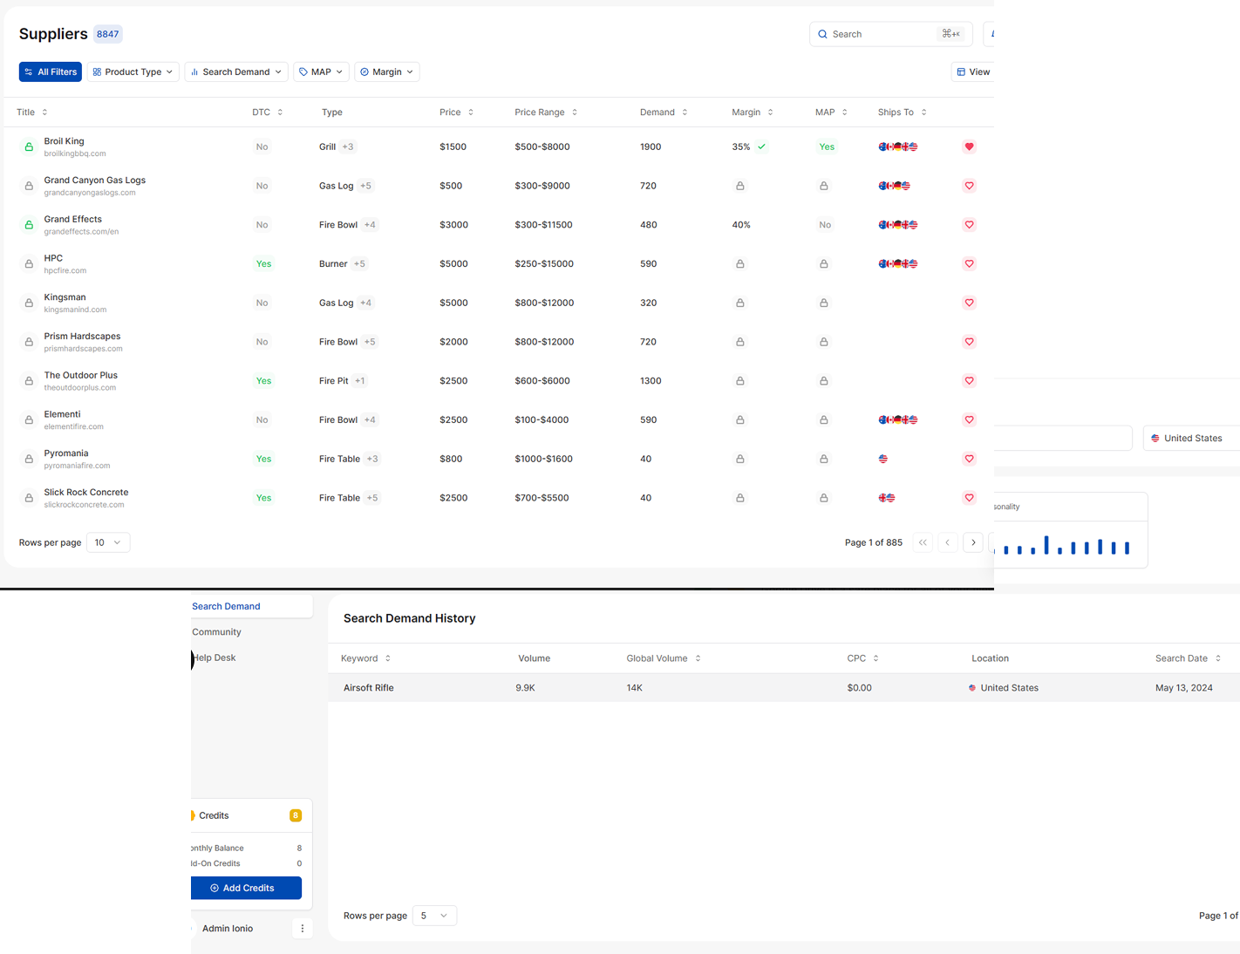The width and height of the screenshot is (1240, 954).
Task: Go to the next suppliers page
Action: (x=973, y=542)
